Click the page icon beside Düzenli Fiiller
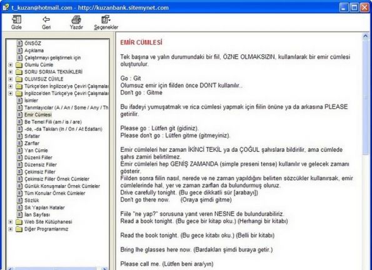 [19, 157]
